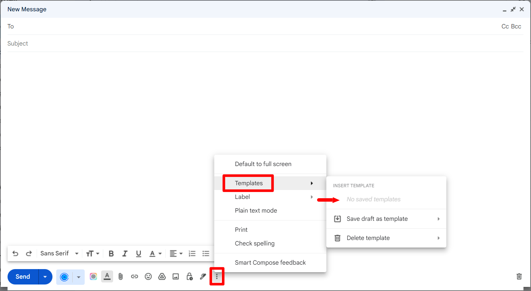Choose Delete template
Screen dimensions: 531x291
(386, 238)
